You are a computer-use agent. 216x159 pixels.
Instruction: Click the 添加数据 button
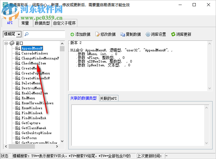pyautogui.click(x=80, y=35)
